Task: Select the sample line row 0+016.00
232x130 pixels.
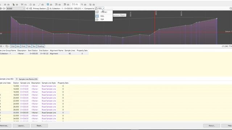Action: [35, 92]
